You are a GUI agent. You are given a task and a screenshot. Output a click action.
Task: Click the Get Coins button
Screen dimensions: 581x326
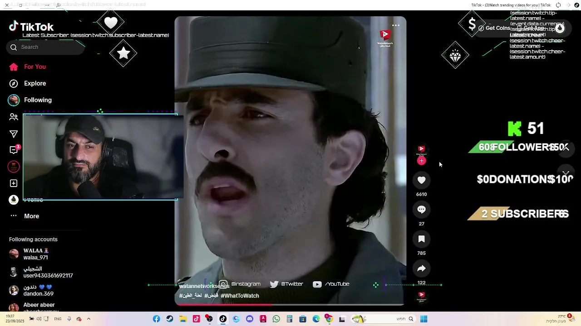(495, 28)
